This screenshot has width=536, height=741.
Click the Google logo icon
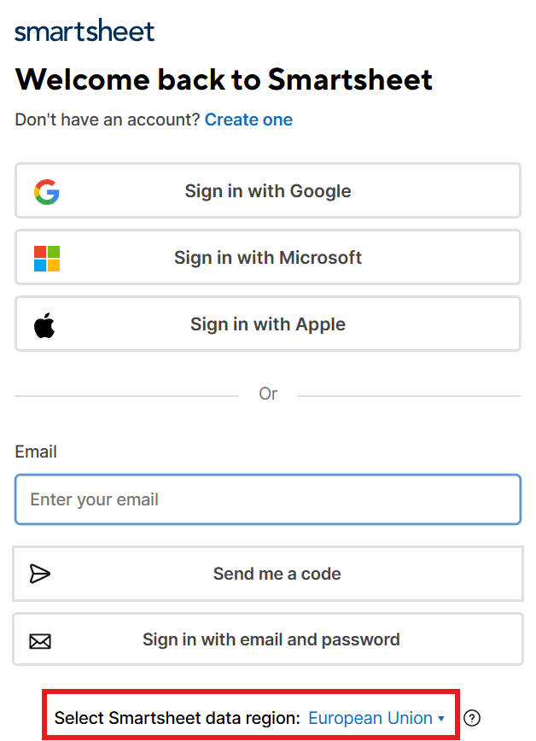point(47,191)
